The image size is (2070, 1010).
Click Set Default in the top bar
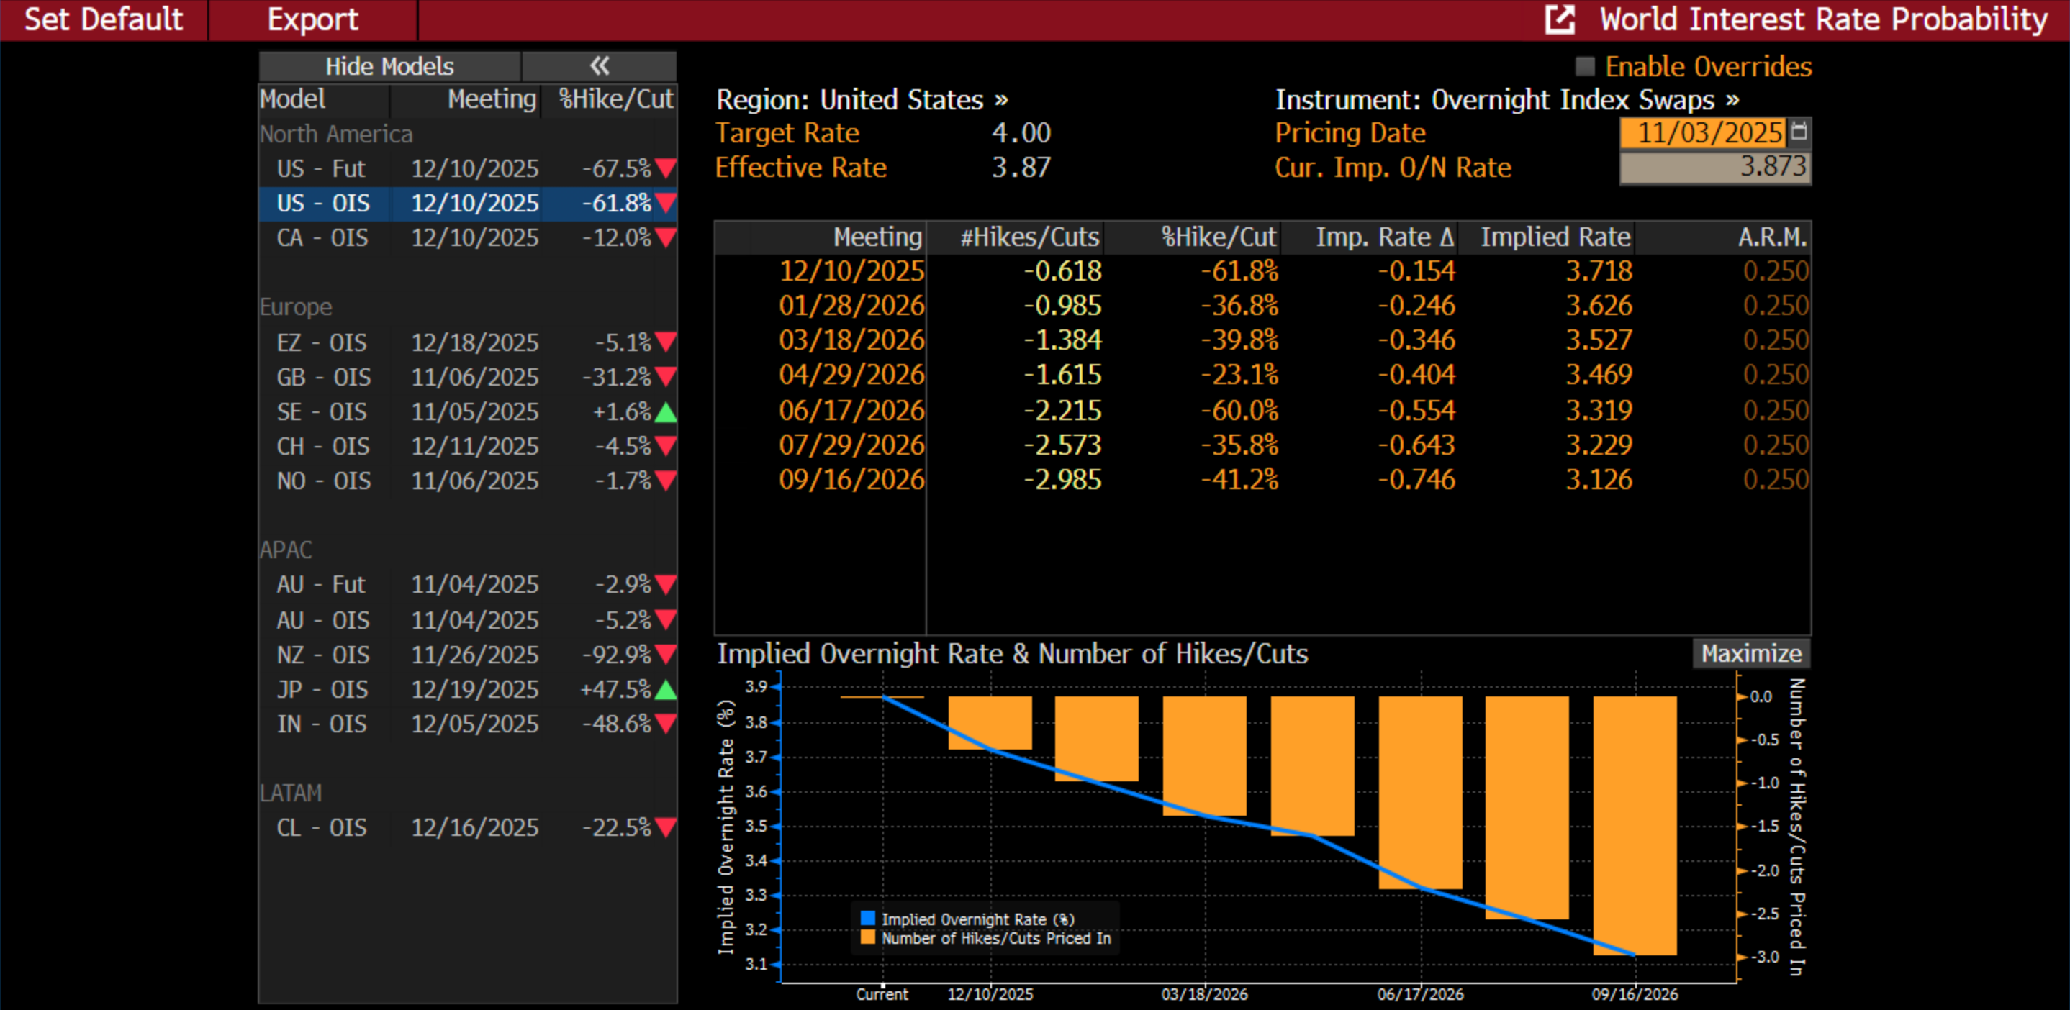pyautogui.click(x=104, y=19)
